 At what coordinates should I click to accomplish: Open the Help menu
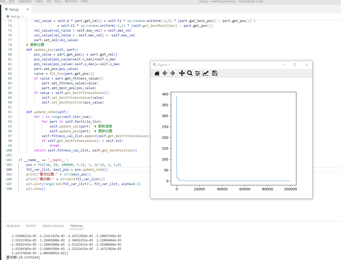pos(84,2)
